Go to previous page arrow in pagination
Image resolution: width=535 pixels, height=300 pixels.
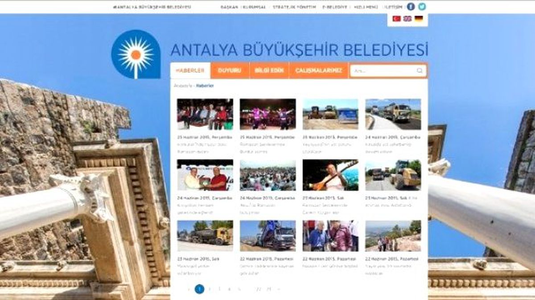[189, 289]
